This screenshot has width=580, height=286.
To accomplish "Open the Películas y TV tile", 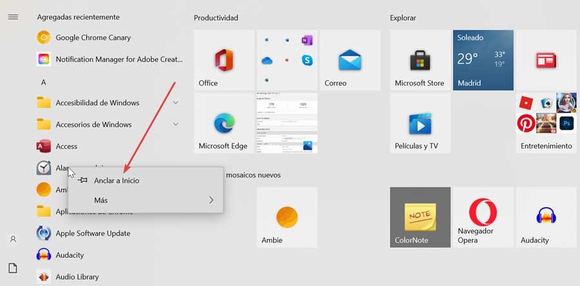I will click(x=420, y=123).
